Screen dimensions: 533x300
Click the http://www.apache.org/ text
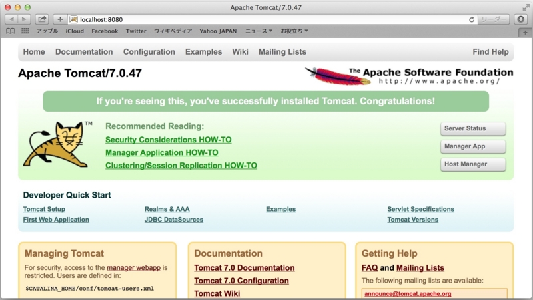pyautogui.click(x=439, y=81)
